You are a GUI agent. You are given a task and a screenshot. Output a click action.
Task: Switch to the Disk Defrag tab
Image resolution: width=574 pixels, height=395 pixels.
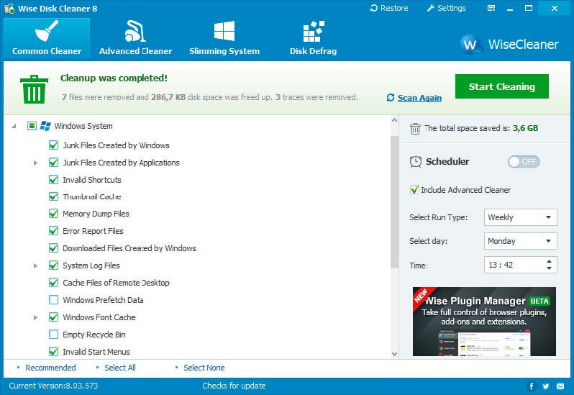pos(314,38)
